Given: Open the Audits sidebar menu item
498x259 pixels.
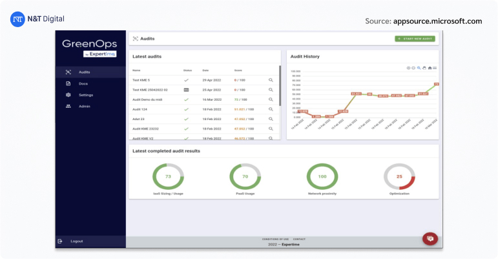Looking at the screenshot, I should click(x=84, y=72).
